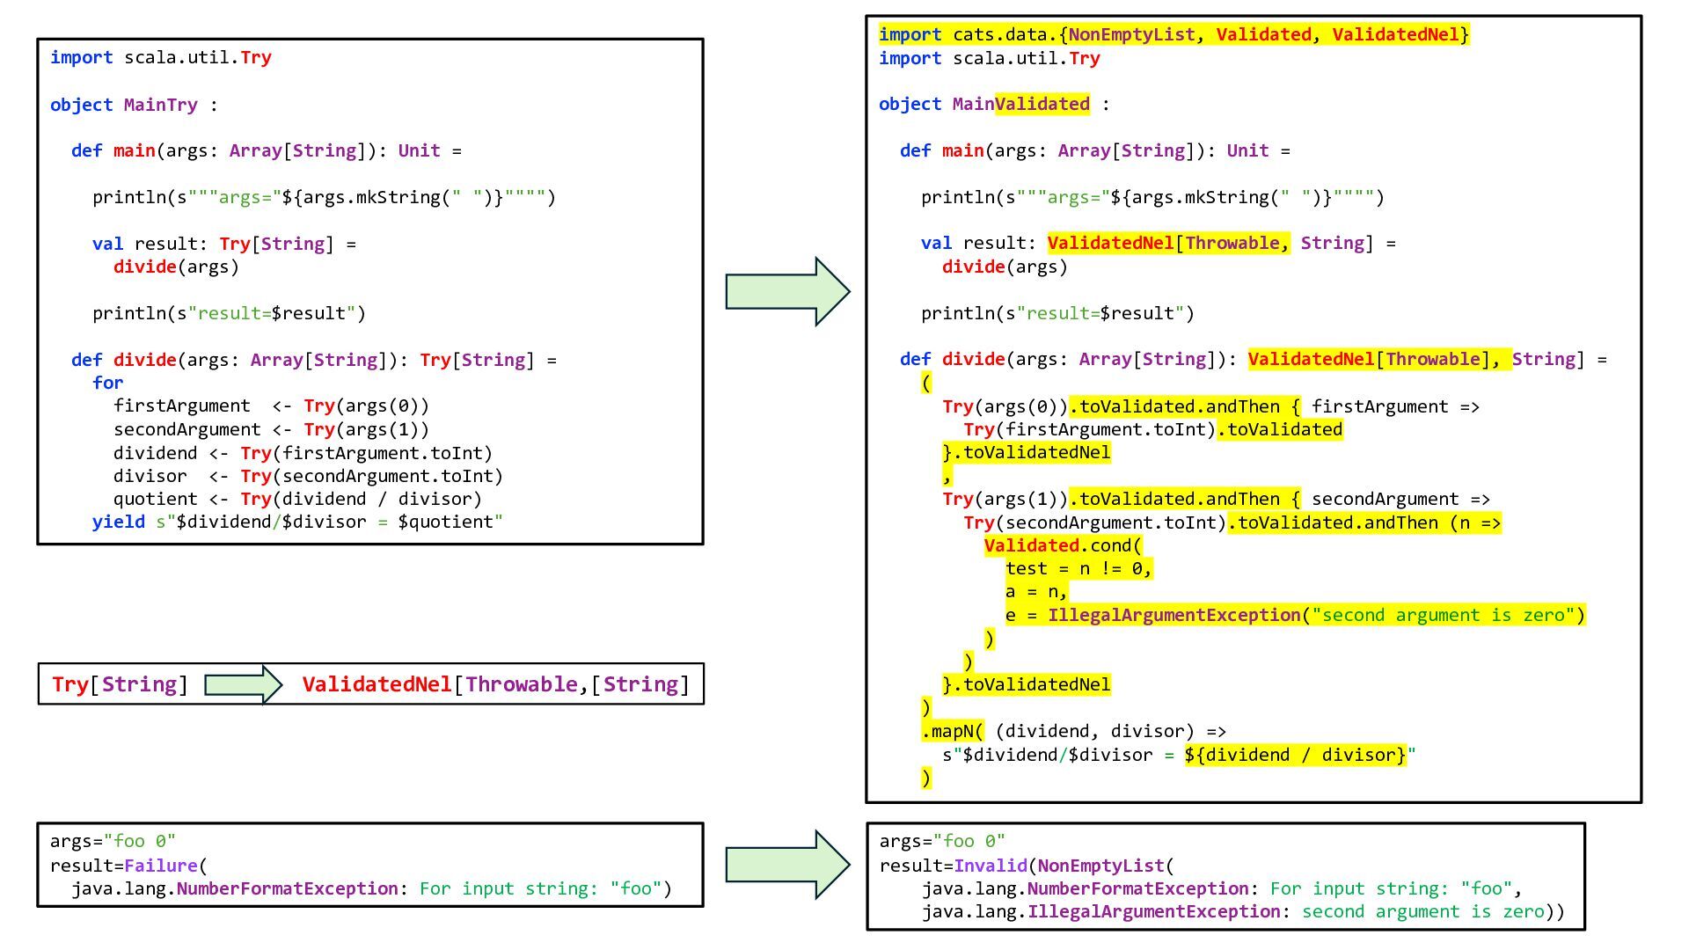Click the 'for' keyword line
This screenshot has width=1689, height=950.
[108, 383]
